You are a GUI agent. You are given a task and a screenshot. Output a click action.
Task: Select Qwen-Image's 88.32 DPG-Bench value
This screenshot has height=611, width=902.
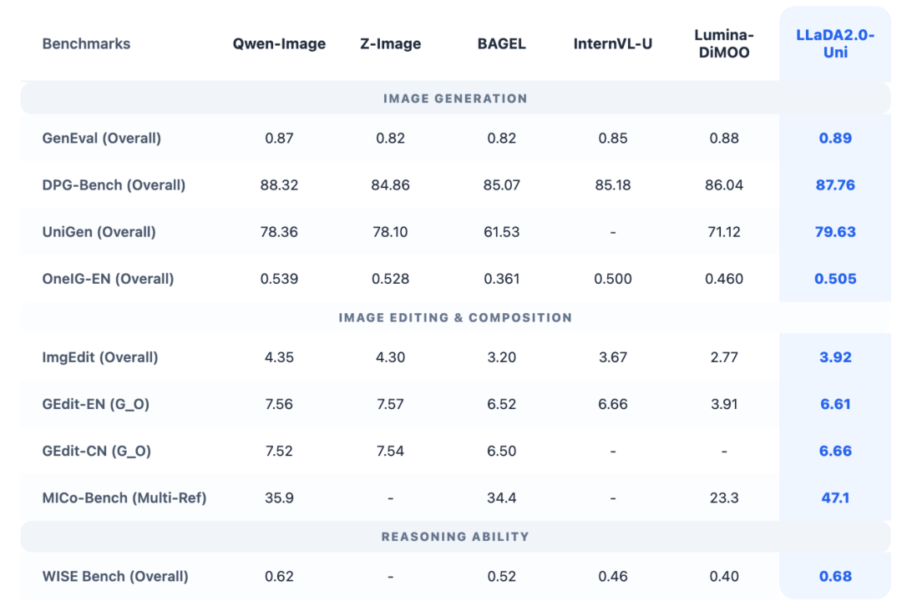279,184
